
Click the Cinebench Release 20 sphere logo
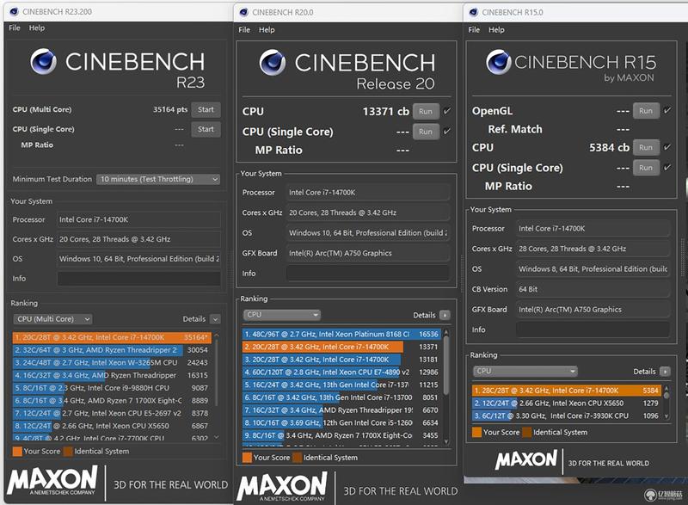point(273,62)
